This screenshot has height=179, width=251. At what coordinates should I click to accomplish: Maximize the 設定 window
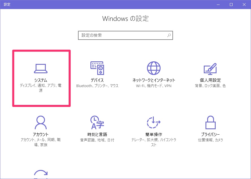click(231, 5)
